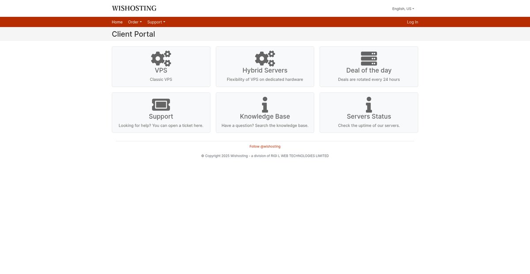Image resolution: width=530 pixels, height=274 pixels.
Task: Click the copyright 2025 Wishosting footer text
Action: coord(265,156)
